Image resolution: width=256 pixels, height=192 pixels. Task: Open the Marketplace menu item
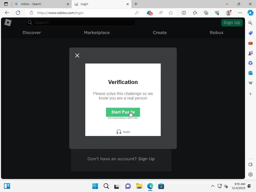[97, 32]
